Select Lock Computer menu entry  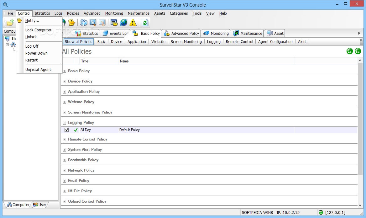(x=39, y=30)
